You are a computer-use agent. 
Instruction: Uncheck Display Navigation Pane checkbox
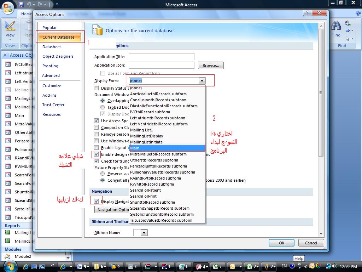pyautogui.click(x=96, y=201)
